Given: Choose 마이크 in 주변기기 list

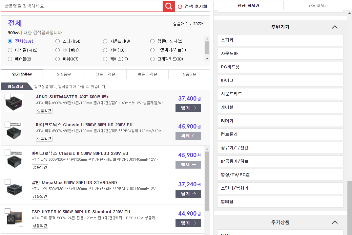Looking at the screenshot, I should [280, 81].
